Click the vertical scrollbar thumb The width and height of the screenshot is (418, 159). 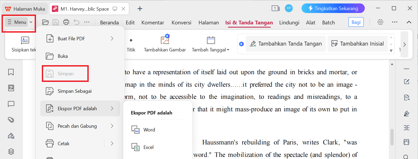point(392,137)
